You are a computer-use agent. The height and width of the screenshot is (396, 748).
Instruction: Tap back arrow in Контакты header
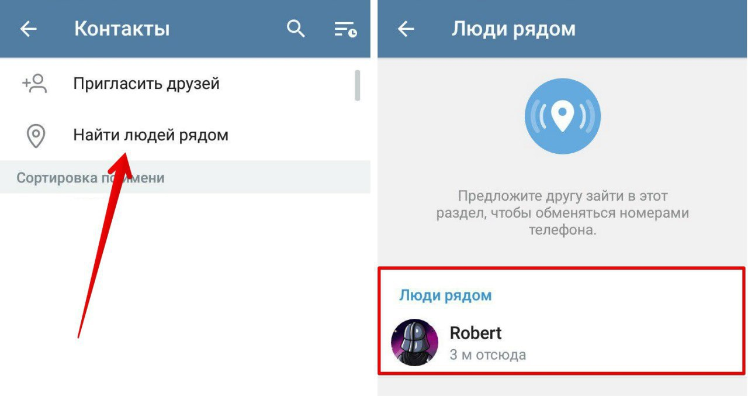pos(28,29)
